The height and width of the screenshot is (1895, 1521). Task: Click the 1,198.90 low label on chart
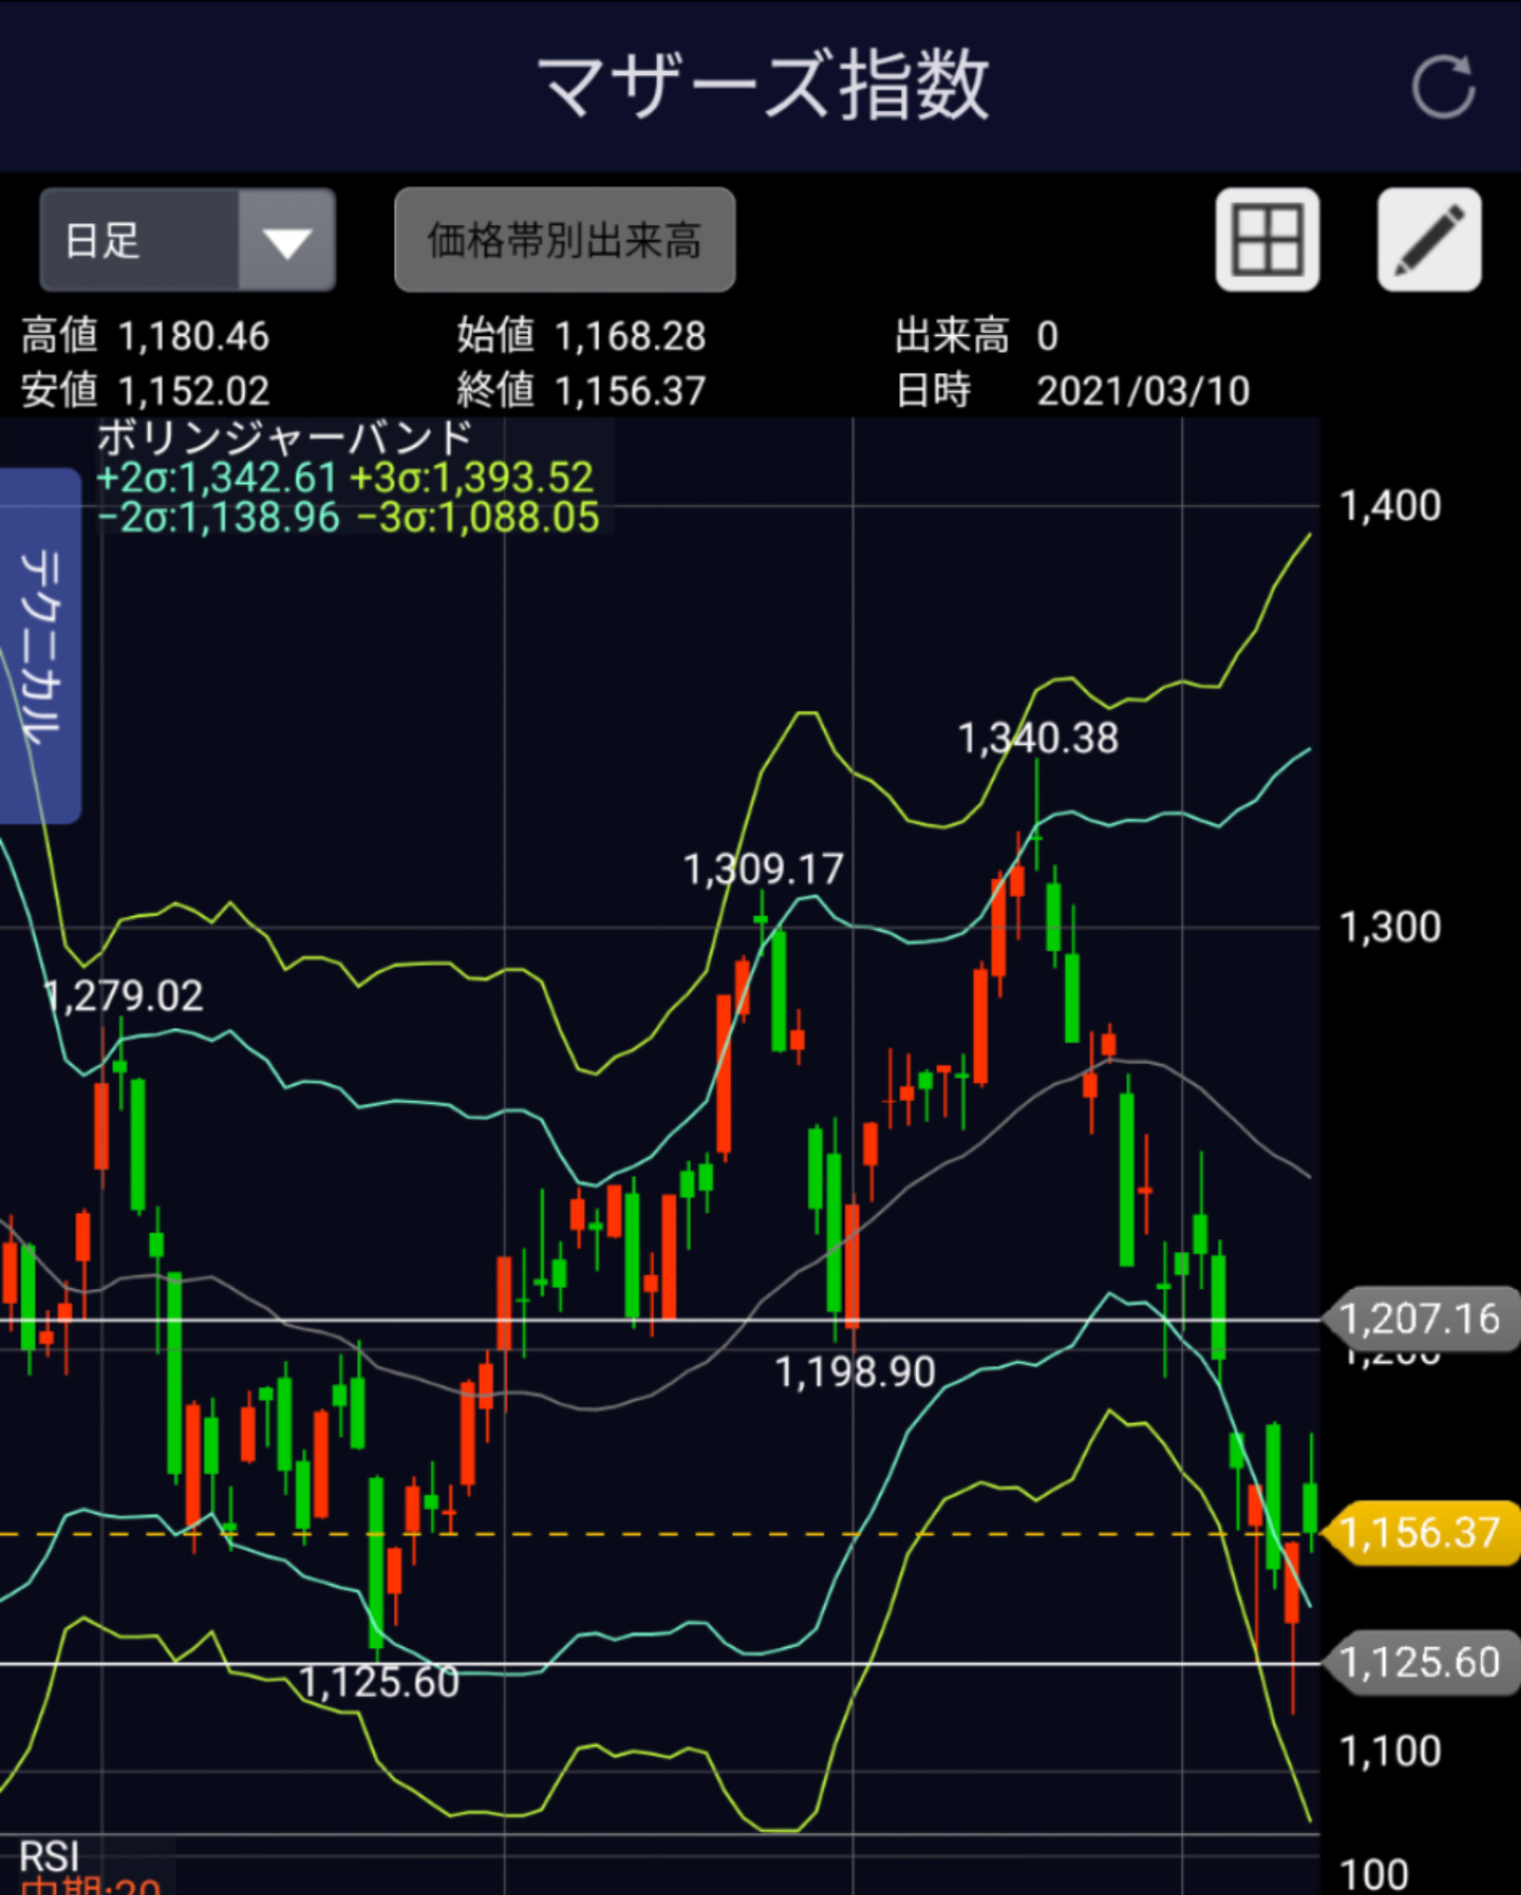(855, 1372)
